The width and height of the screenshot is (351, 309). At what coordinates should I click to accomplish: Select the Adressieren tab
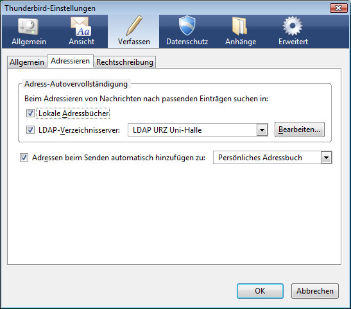pos(71,61)
